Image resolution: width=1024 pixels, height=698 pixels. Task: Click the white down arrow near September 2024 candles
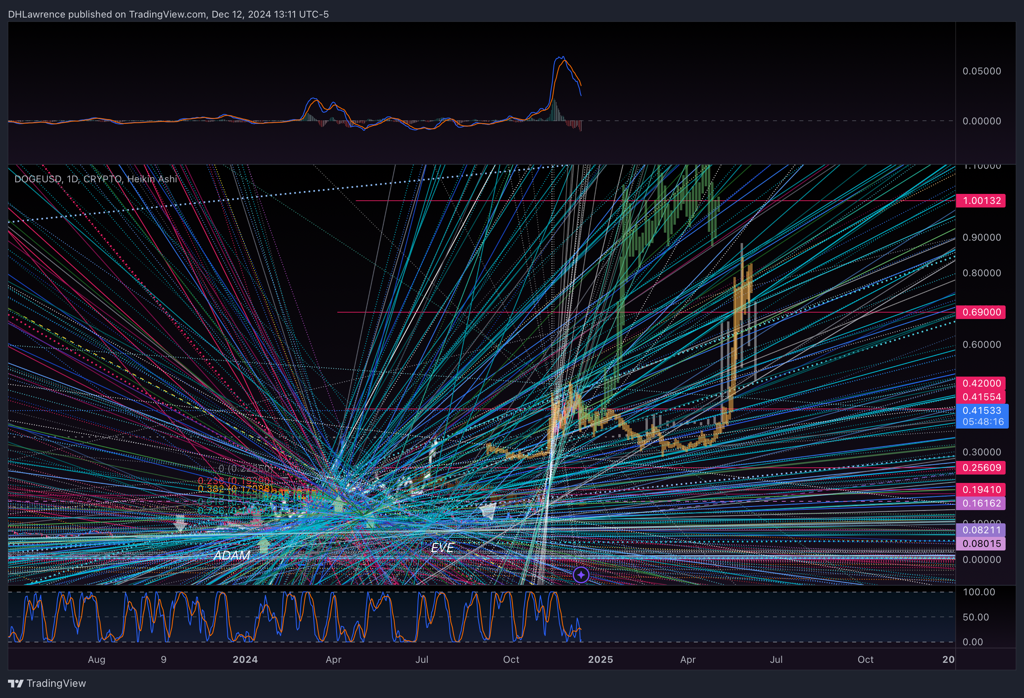click(488, 512)
